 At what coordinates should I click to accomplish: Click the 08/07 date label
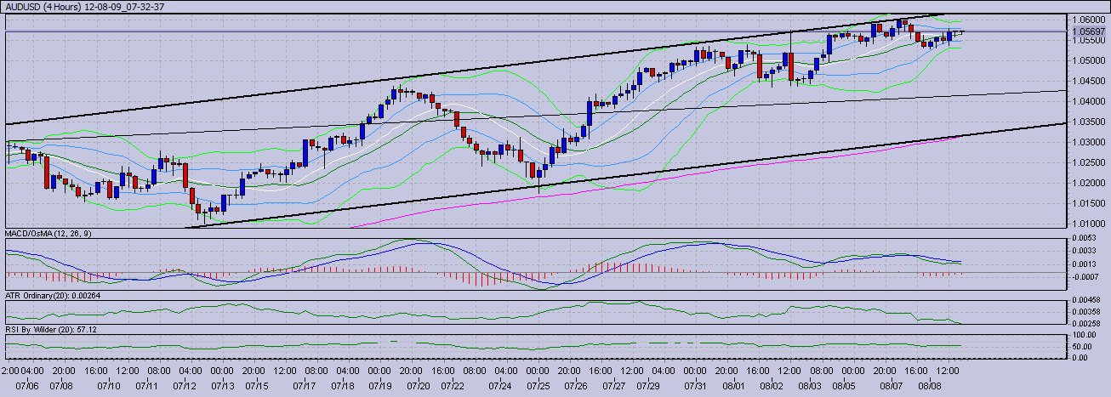tap(891, 386)
